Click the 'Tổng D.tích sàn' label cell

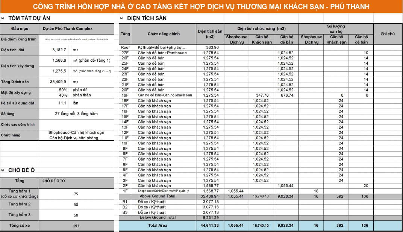(20, 82)
